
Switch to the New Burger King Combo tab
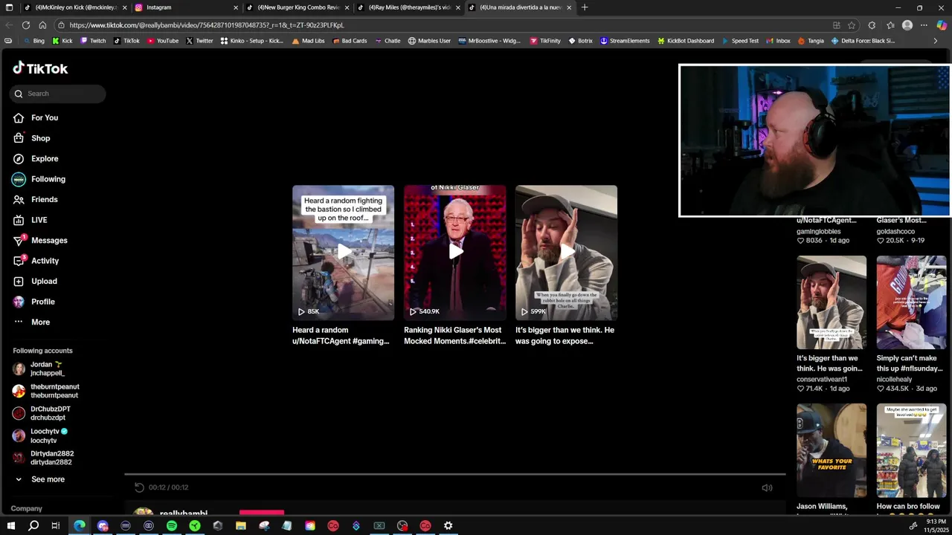[x=297, y=7]
